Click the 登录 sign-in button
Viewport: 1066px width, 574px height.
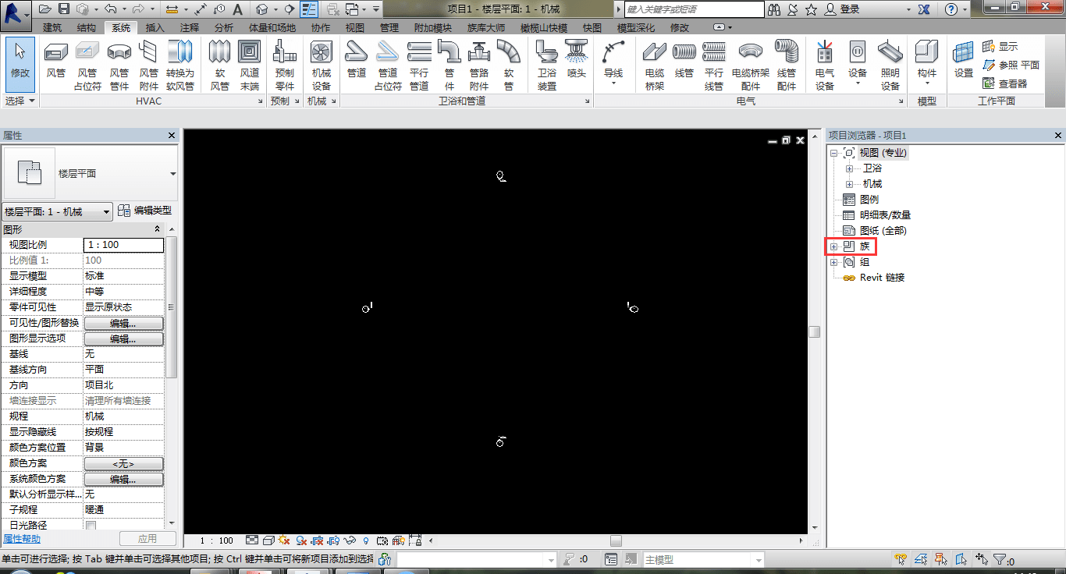[x=842, y=9]
